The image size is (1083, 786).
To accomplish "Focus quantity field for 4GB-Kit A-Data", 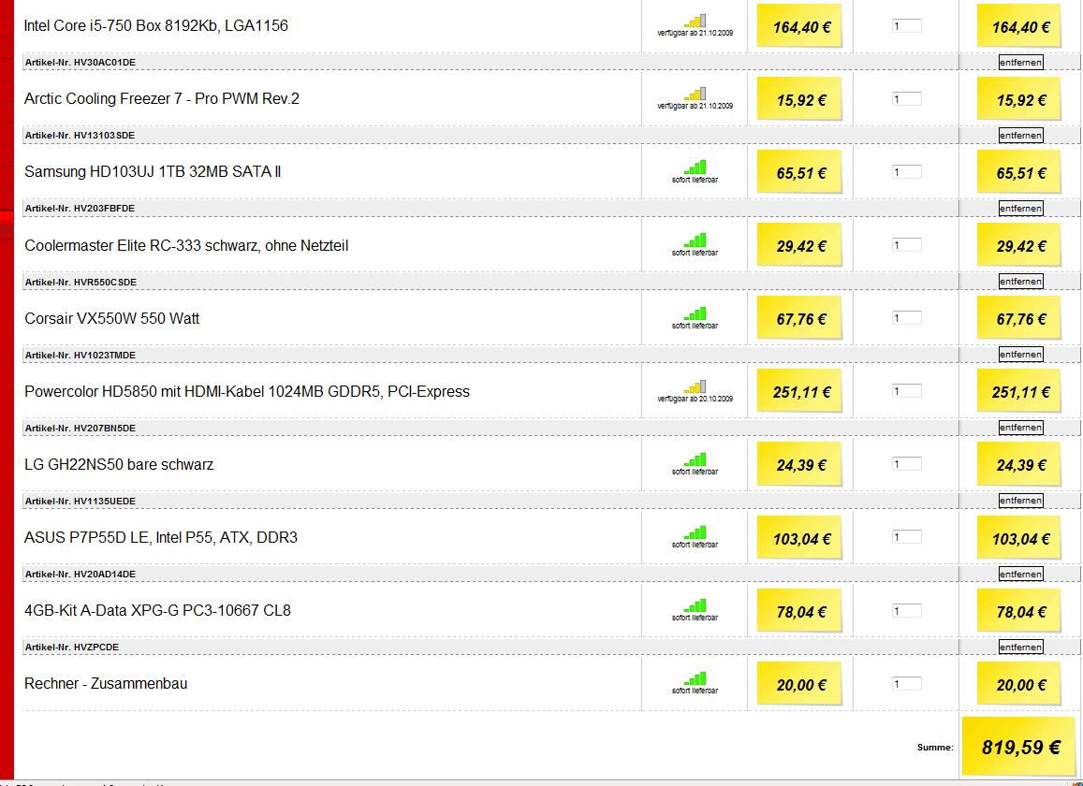I will click(x=907, y=611).
